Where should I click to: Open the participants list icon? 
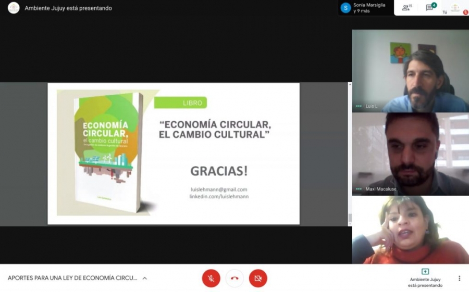click(406, 7)
